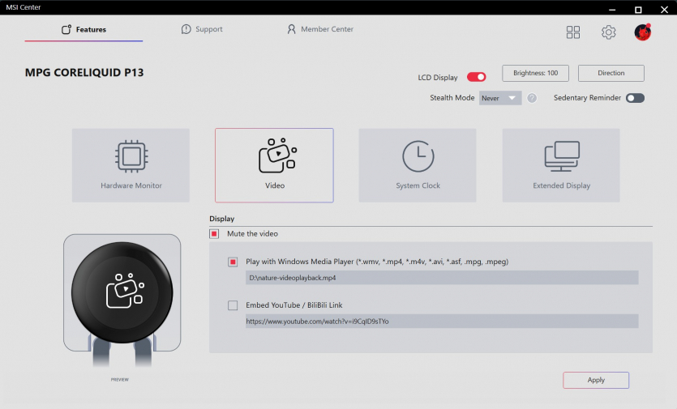The image size is (677, 409).
Task: Click the Stealth Mode help icon
Action: coord(532,98)
